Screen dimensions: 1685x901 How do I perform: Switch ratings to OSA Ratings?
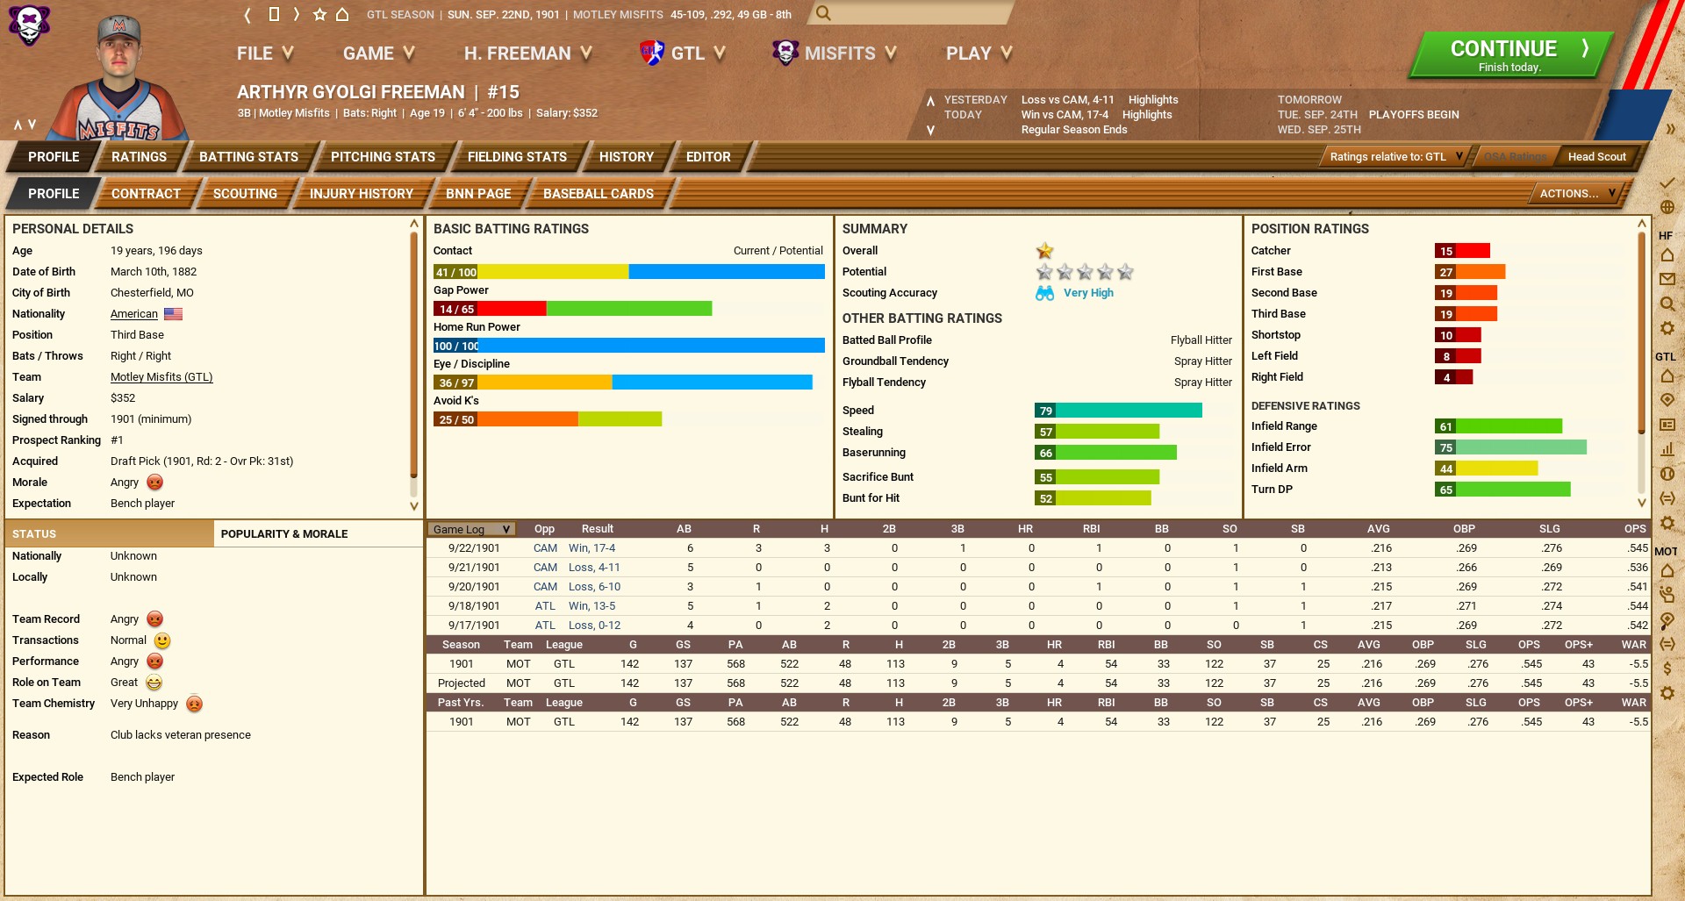tap(1515, 157)
